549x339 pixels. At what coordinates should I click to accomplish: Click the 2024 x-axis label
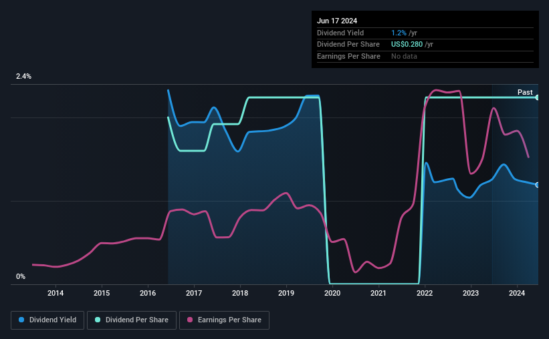(517, 293)
